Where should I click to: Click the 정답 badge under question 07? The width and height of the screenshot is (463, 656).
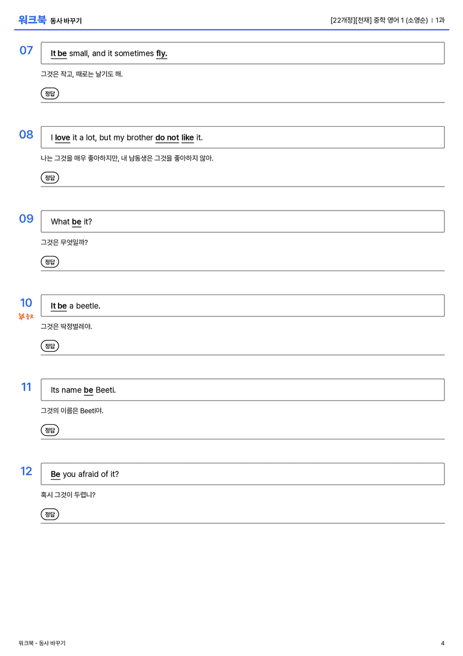(x=49, y=94)
